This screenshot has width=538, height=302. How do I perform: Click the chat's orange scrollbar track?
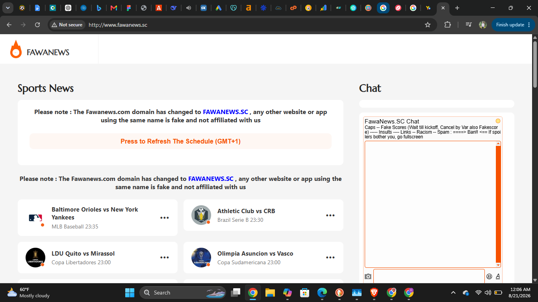click(498, 204)
